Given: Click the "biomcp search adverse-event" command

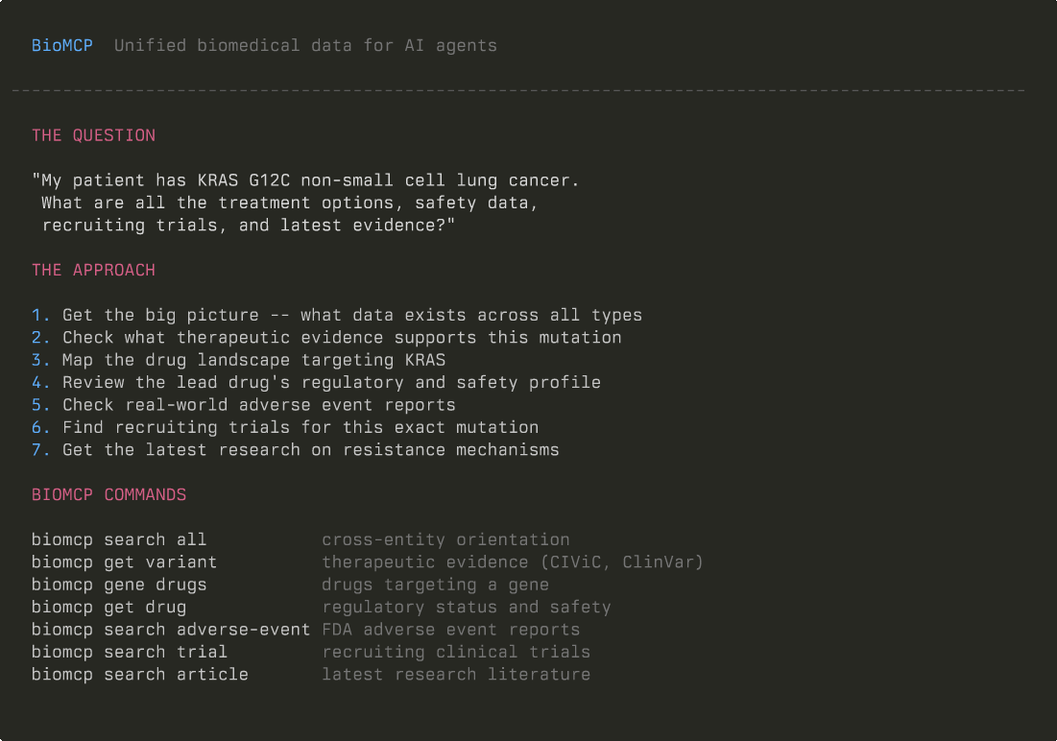Looking at the screenshot, I should point(171,630).
